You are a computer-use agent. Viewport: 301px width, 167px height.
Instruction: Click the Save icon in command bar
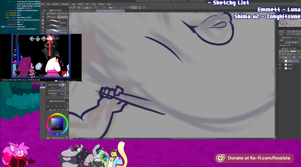click(90, 8)
